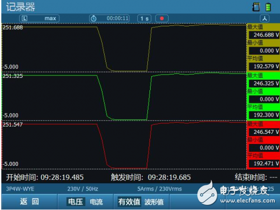Open the wiring configuration icon button
Screen dimensions: 280x210
pyautogui.click(x=264, y=18)
